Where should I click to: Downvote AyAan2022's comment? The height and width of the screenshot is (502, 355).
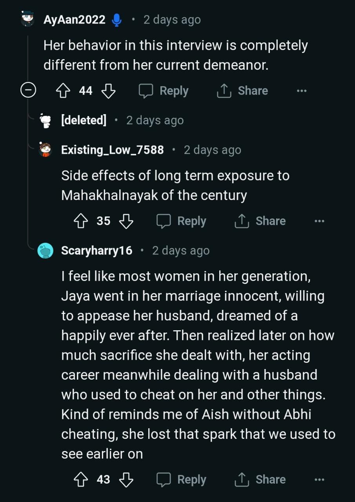click(108, 91)
